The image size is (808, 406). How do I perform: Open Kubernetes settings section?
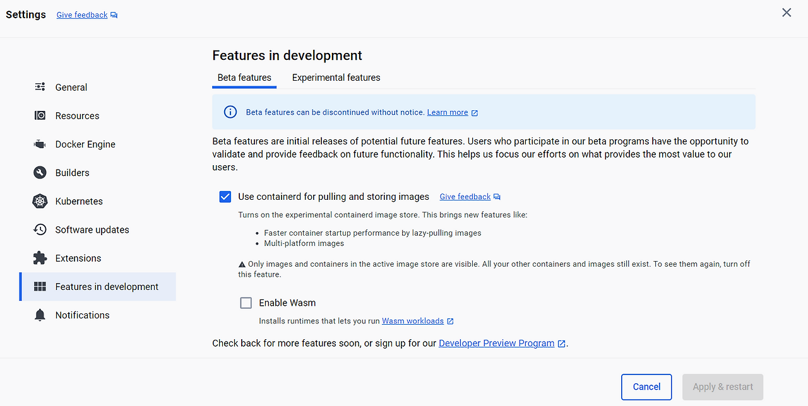click(x=98, y=201)
